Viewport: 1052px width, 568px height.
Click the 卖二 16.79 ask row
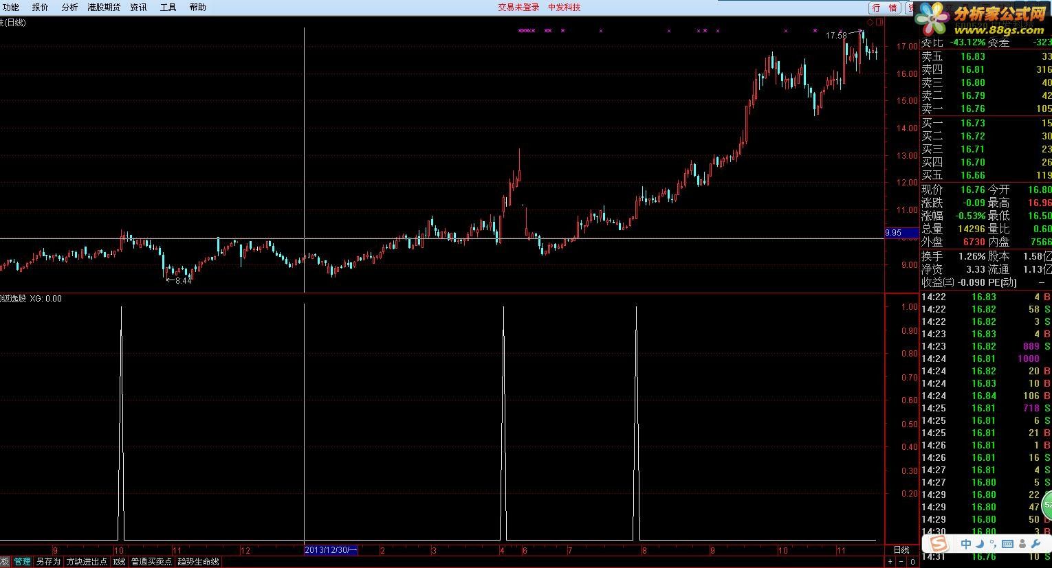point(986,95)
